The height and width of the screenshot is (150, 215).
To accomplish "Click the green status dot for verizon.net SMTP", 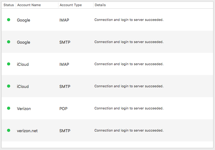I will click(x=9, y=131).
